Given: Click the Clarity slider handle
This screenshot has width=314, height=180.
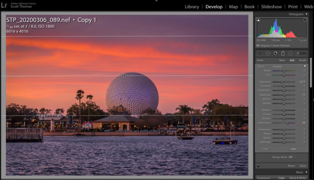Looking at the screenshot, I should [284, 115].
